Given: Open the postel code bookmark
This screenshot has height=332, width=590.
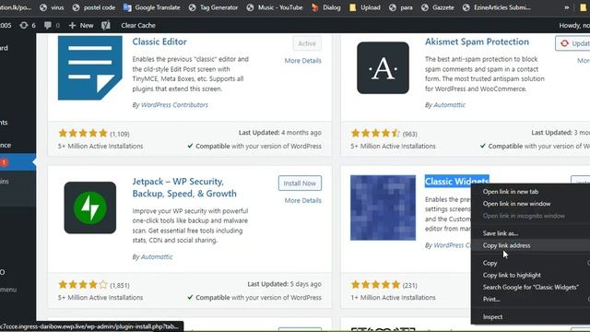Looking at the screenshot, I should (x=94, y=7).
